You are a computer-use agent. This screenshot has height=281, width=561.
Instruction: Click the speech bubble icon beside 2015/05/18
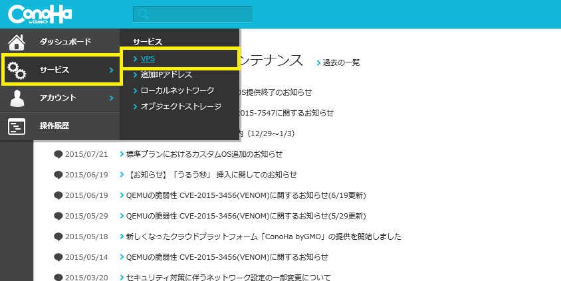(x=58, y=236)
